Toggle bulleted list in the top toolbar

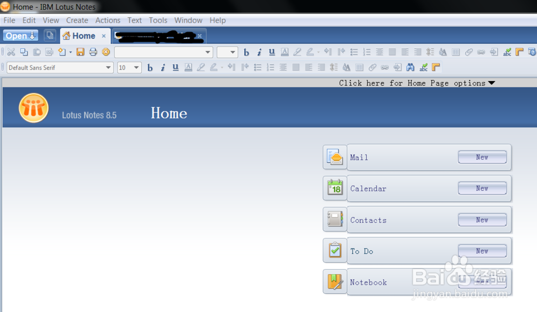(354, 52)
